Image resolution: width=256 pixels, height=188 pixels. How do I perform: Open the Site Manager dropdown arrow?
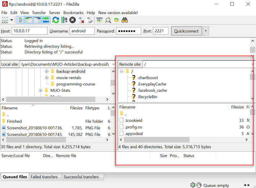pos(12,20)
